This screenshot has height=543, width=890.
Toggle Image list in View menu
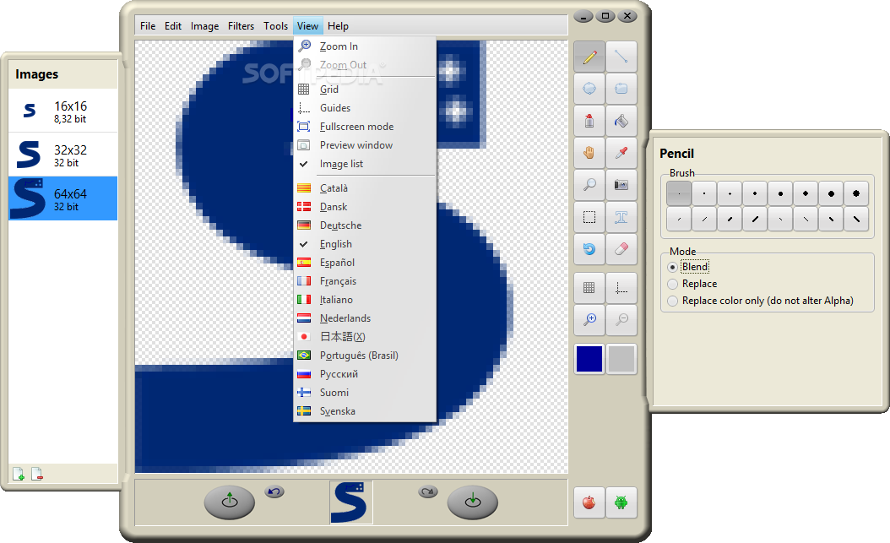pyautogui.click(x=365, y=164)
